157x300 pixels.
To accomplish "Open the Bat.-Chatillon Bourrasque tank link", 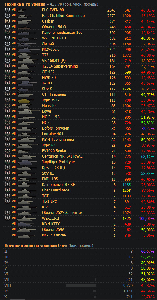I will 63,16.
